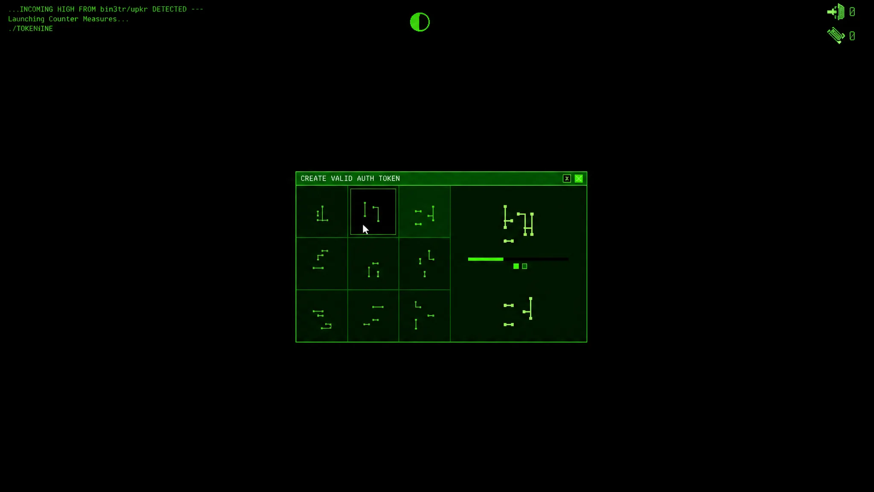Select the middle-right tile with L shape
Viewport: 874px width, 492px height.
point(425,264)
